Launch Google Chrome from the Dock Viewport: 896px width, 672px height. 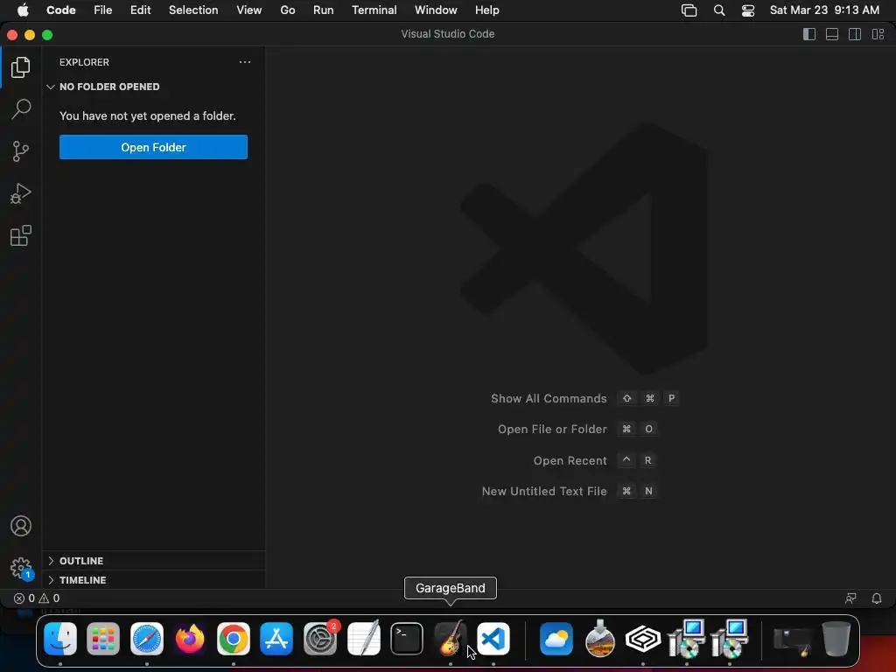point(233,639)
